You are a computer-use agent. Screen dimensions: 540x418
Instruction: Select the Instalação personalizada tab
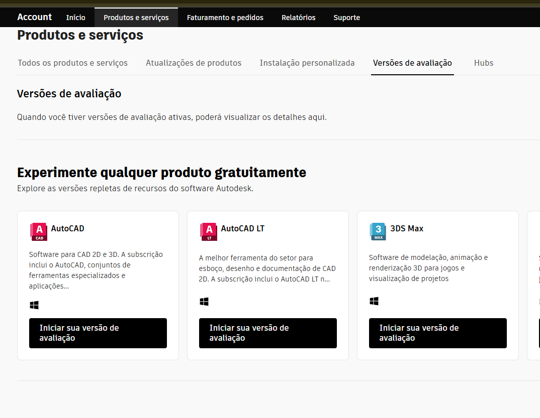307,63
